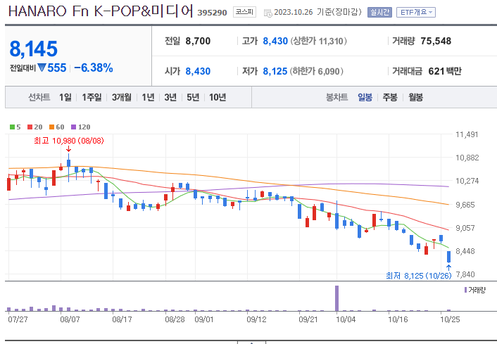Click the tall 10/04 volume bar
Screen dimensions: 497x344
(x=336, y=298)
